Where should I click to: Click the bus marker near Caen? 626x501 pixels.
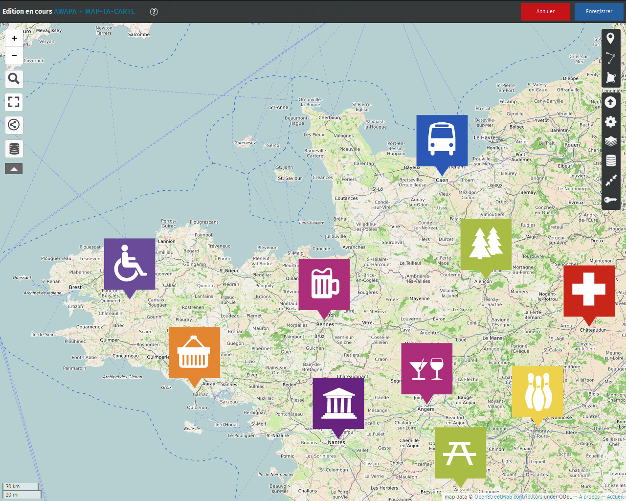coord(442,142)
